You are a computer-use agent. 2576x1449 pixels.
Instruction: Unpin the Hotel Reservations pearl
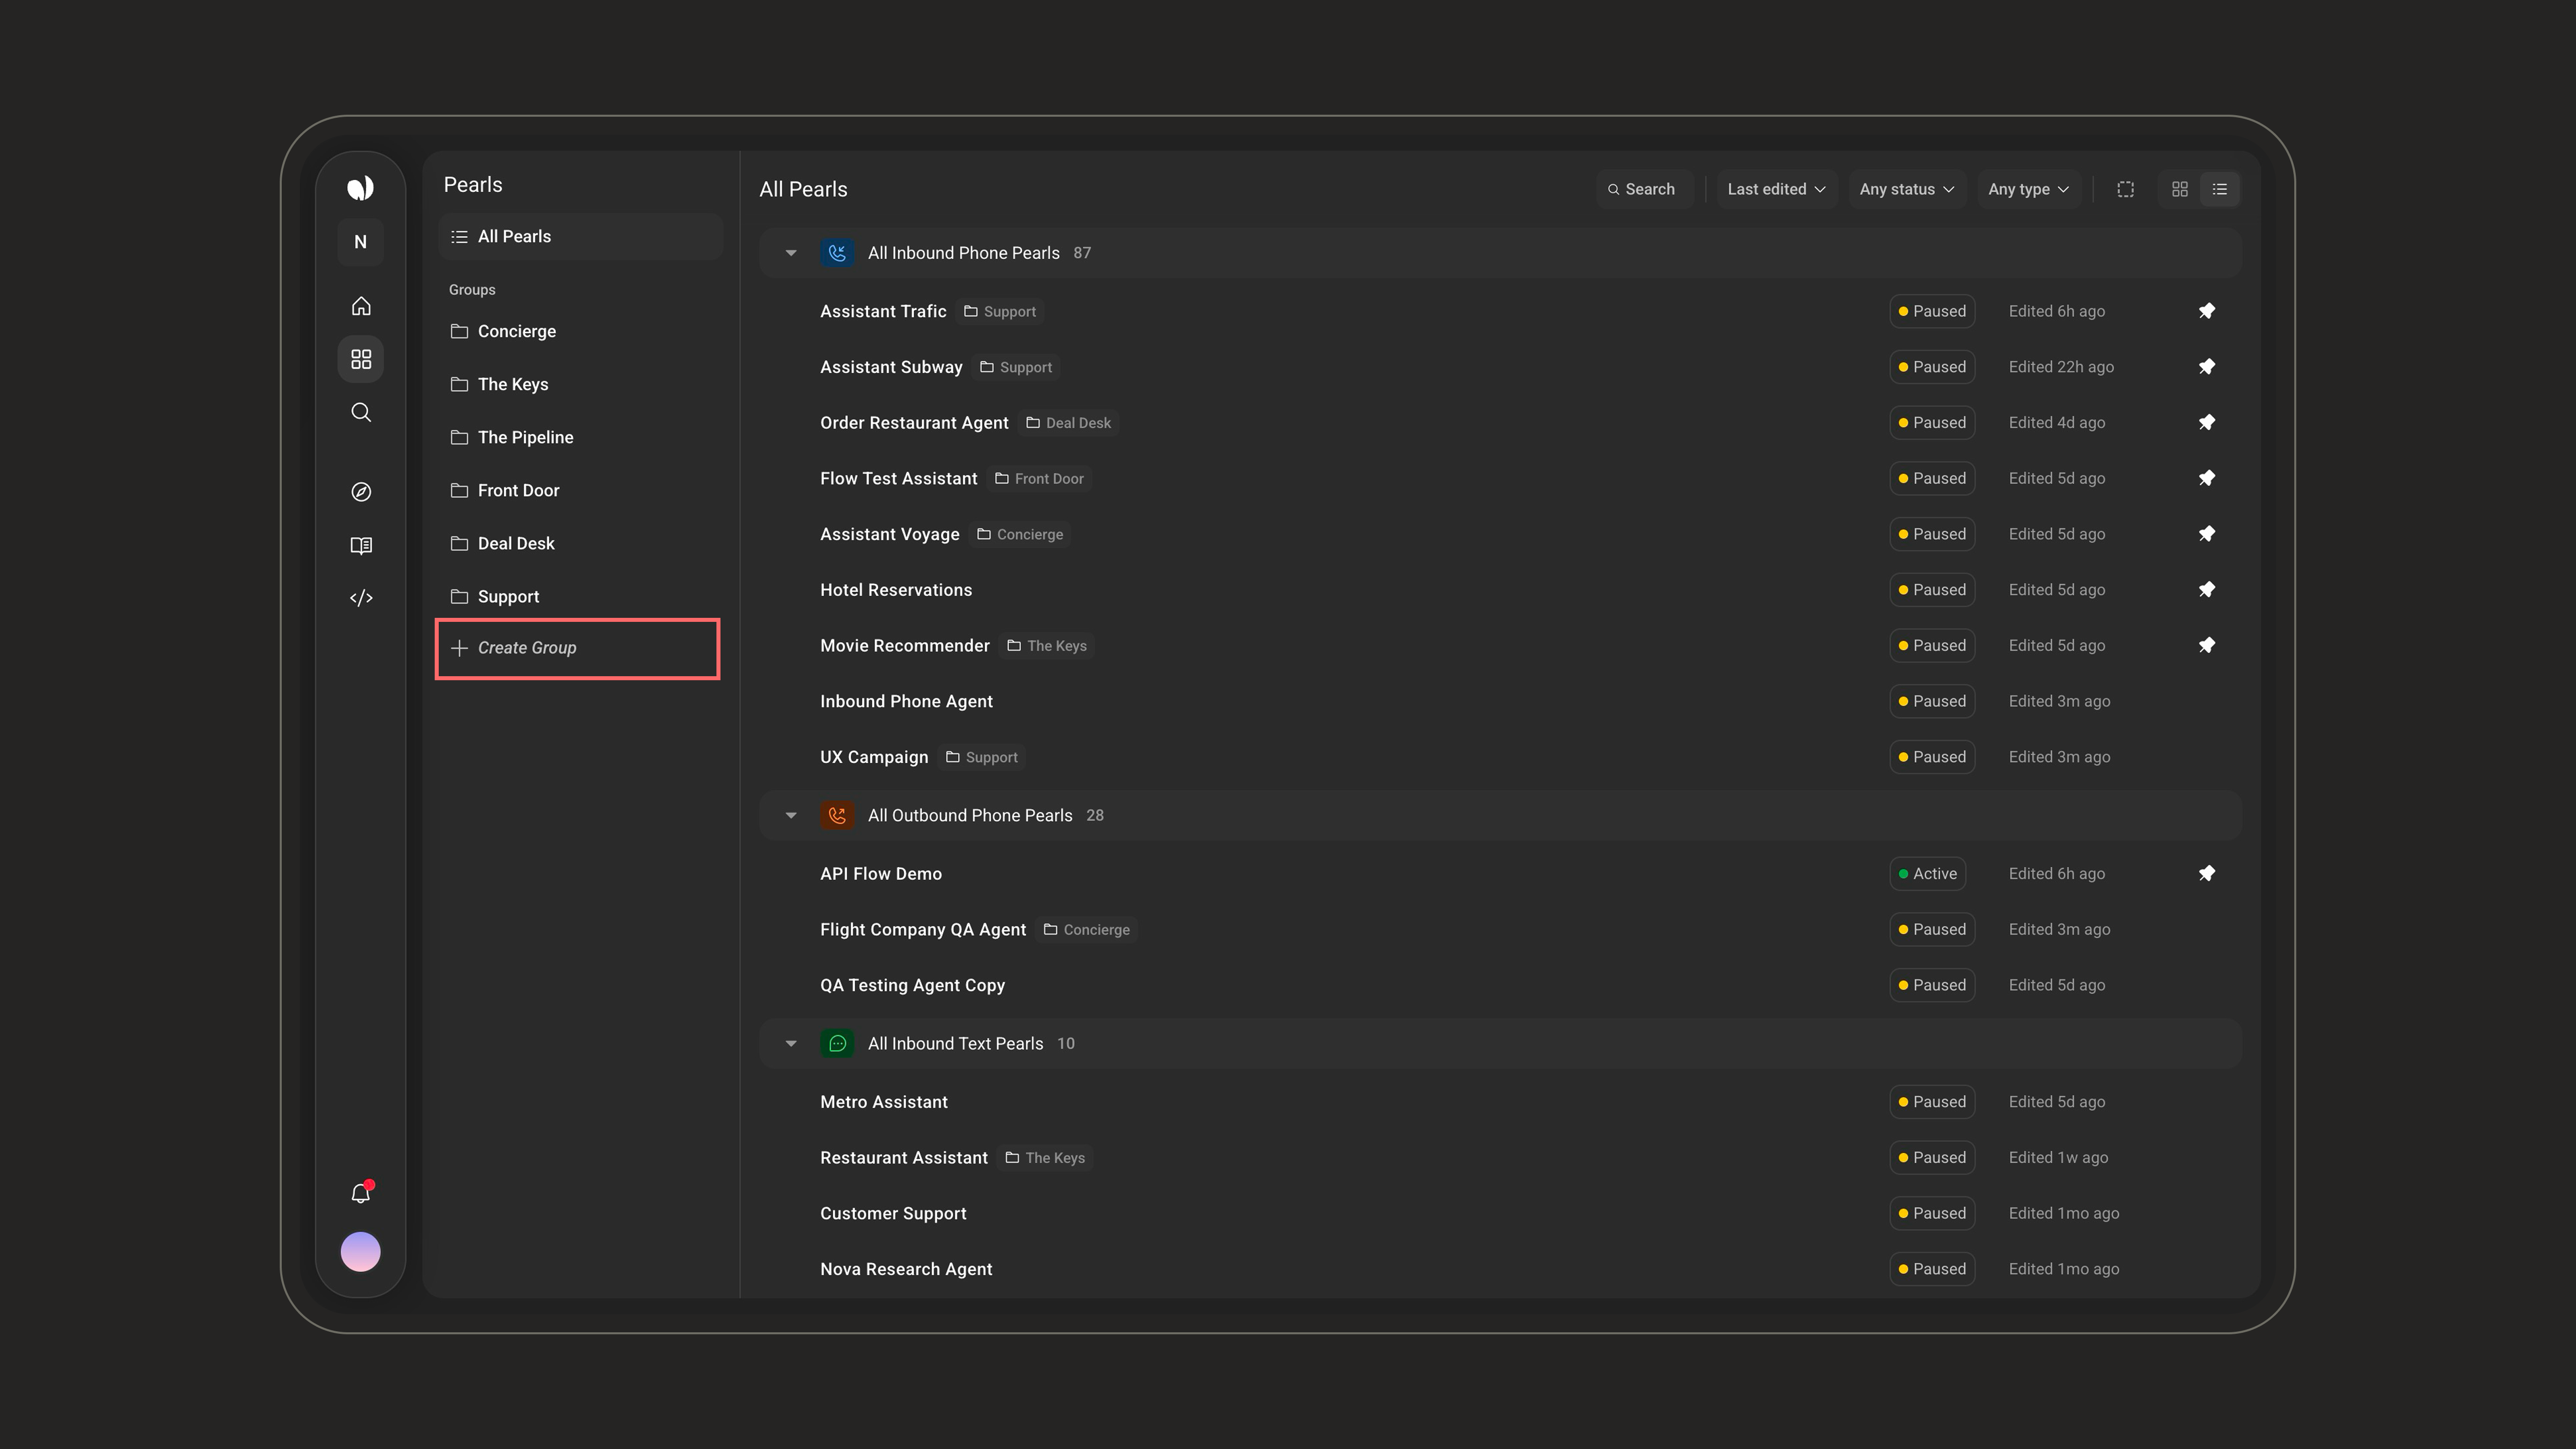(2207, 590)
